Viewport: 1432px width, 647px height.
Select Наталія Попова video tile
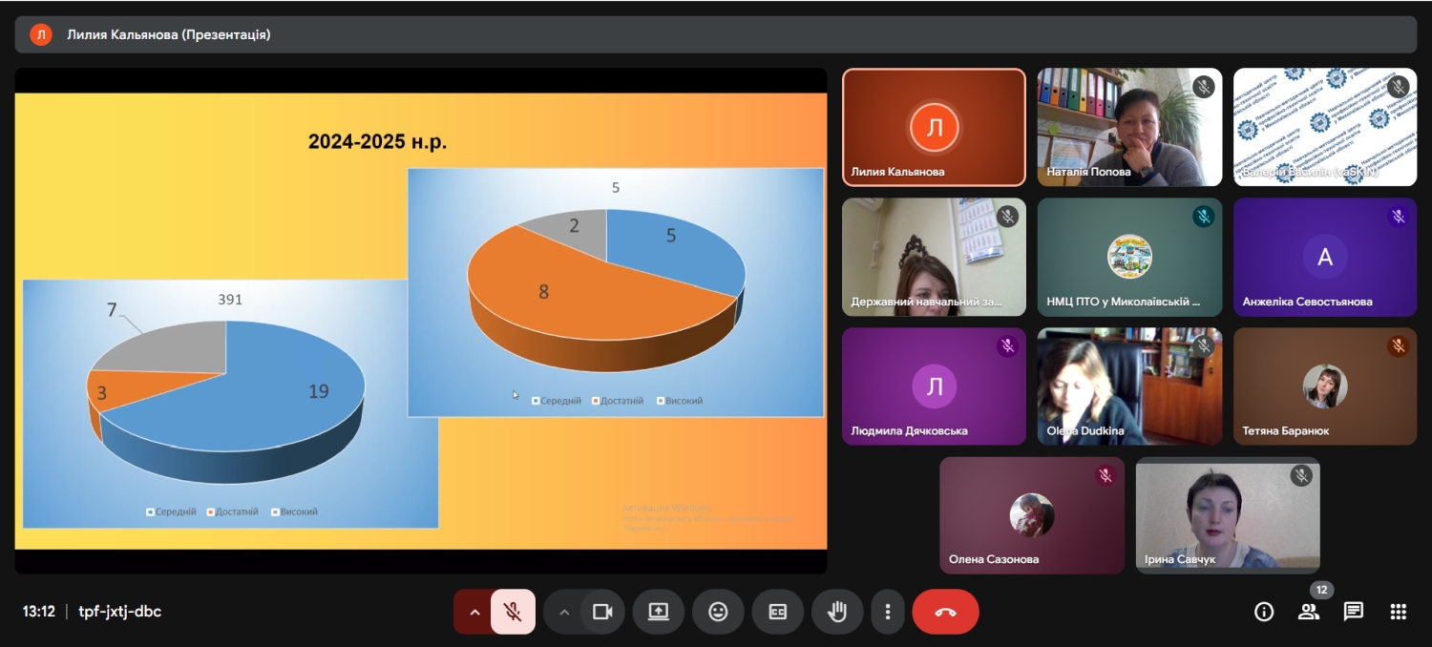click(1129, 127)
